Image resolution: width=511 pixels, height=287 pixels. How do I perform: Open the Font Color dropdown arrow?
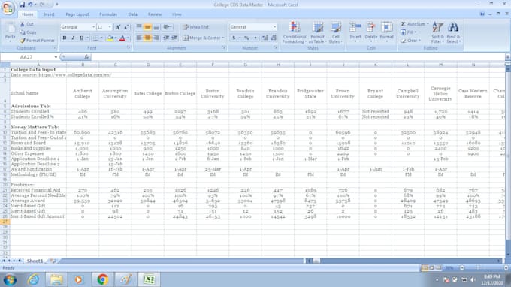pyautogui.click(x=128, y=38)
